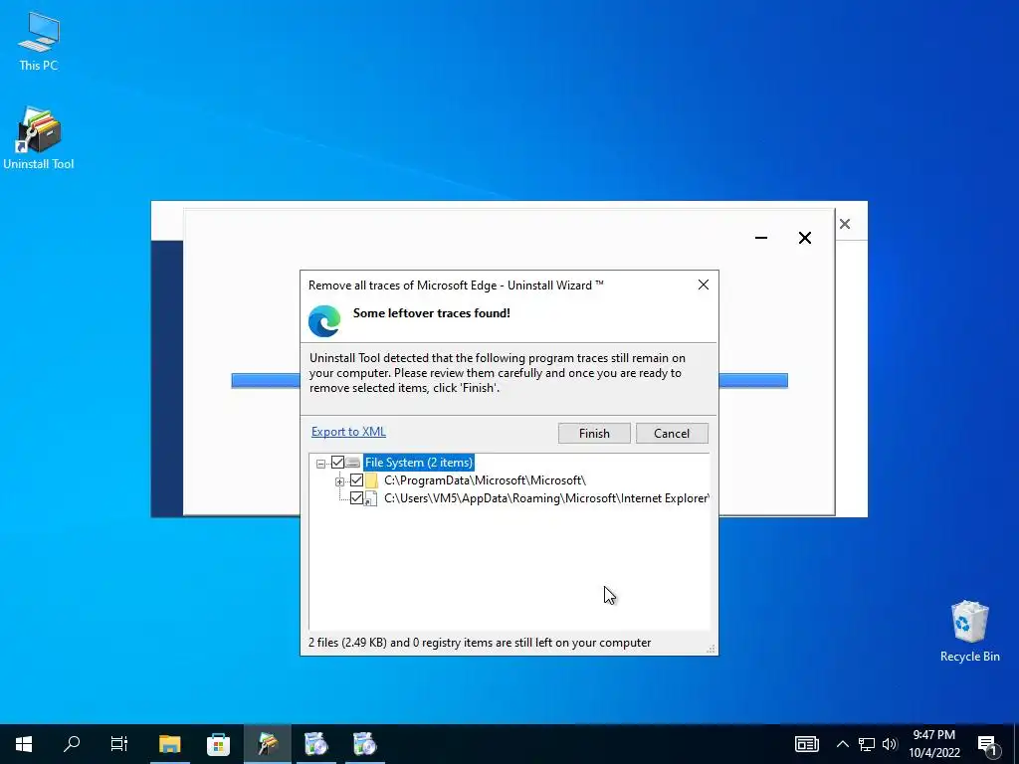Cancel the leftover traces removal
This screenshot has width=1019, height=764.
(672, 434)
